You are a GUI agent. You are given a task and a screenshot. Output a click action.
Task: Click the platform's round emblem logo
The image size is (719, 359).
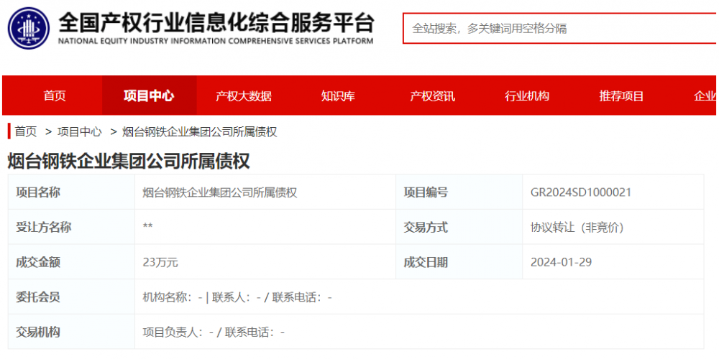coord(28,28)
